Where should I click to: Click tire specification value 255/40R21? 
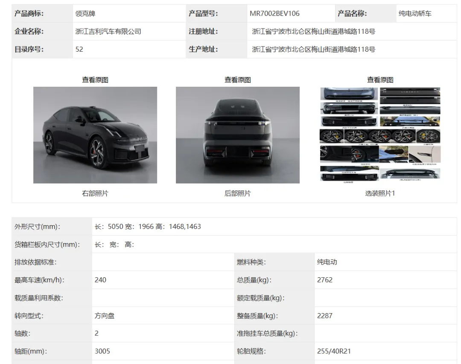[x=334, y=351]
